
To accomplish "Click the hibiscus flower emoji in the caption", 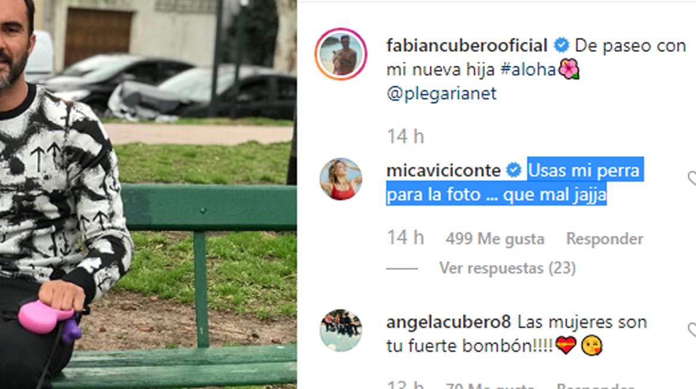I will tap(569, 69).
